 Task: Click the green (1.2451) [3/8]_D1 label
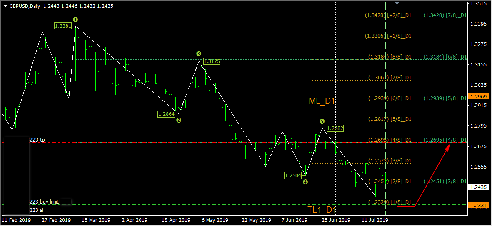point(445,182)
